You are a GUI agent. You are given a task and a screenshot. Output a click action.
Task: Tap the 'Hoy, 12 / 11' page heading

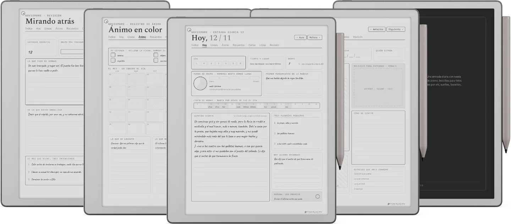point(211,38)
